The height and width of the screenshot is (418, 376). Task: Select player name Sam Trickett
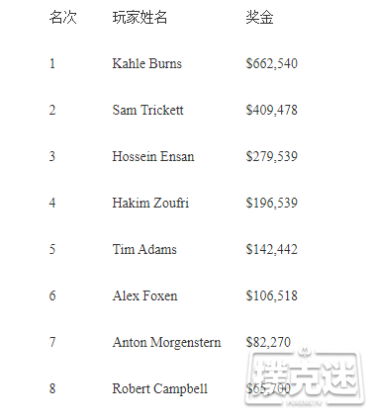pyautogui.click(x=147, y=110)
